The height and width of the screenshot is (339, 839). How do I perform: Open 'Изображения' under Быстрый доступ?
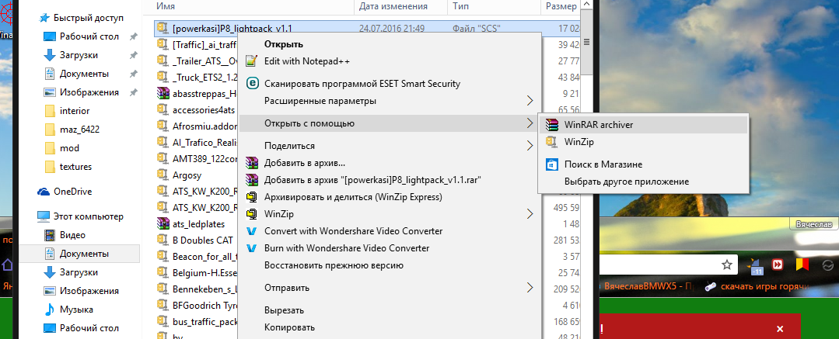pyautogui.click(x=89, y=92)
